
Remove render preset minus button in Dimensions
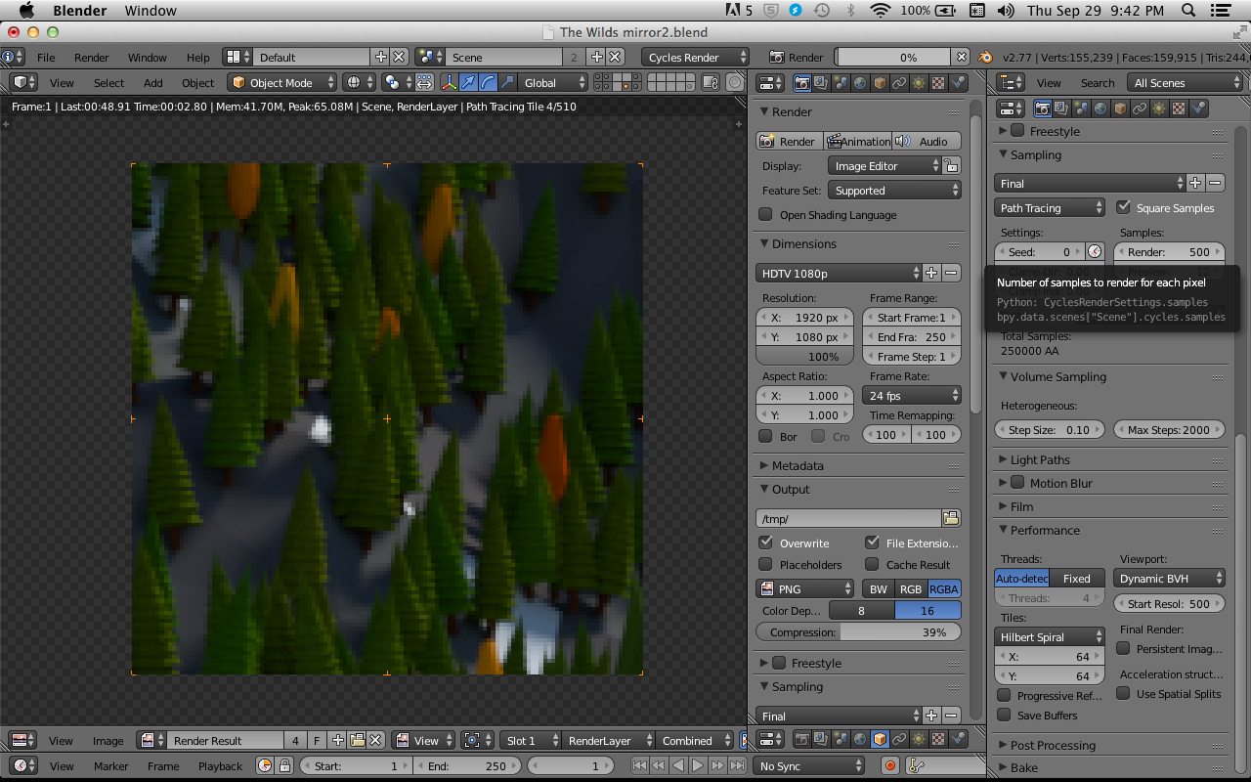951,274
